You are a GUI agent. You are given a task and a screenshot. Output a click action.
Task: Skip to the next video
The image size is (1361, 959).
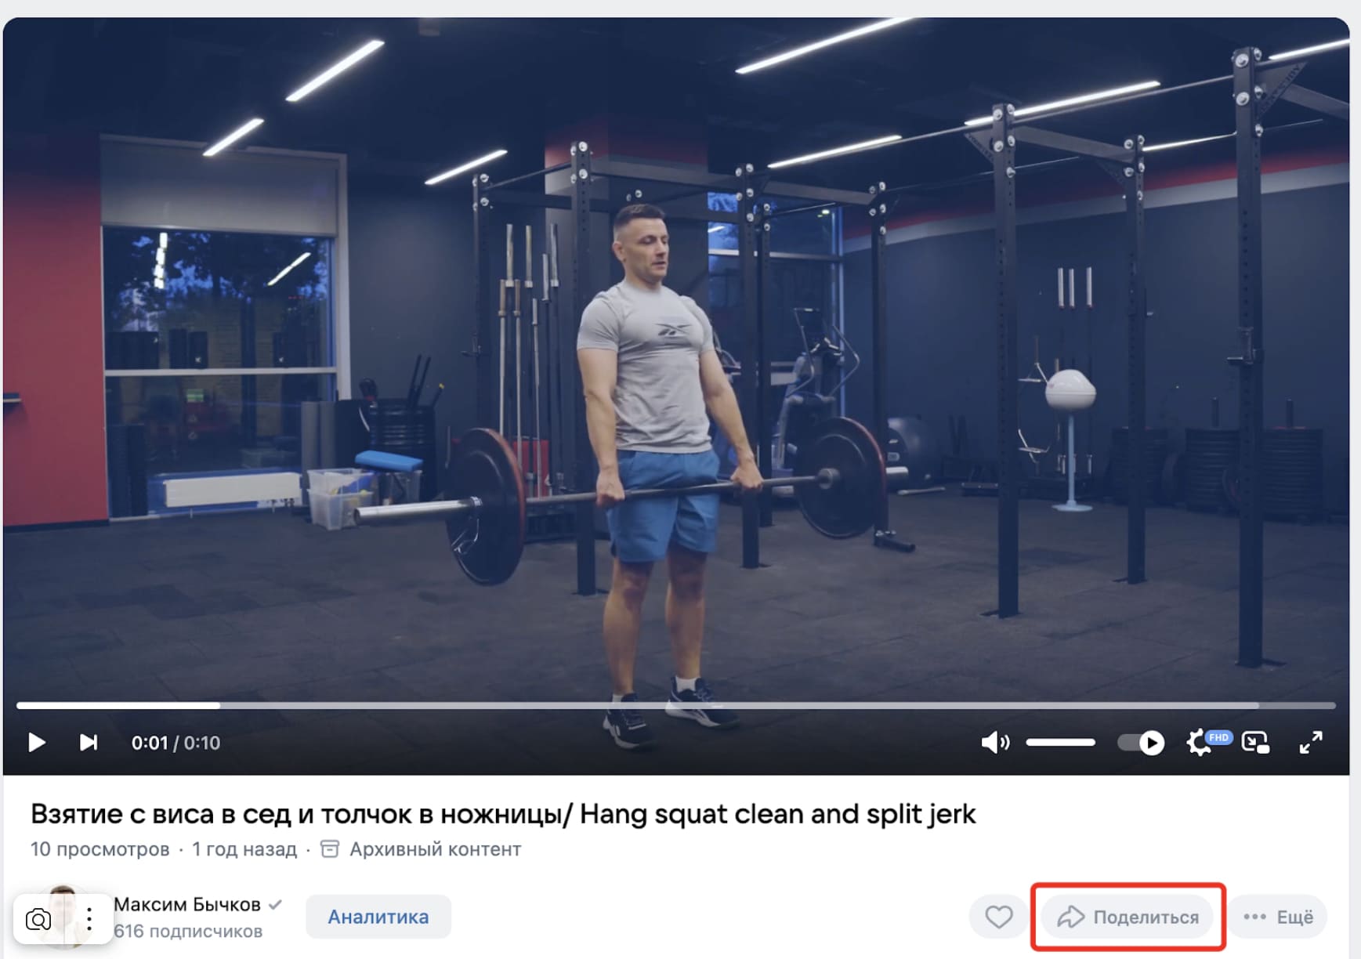89,742
